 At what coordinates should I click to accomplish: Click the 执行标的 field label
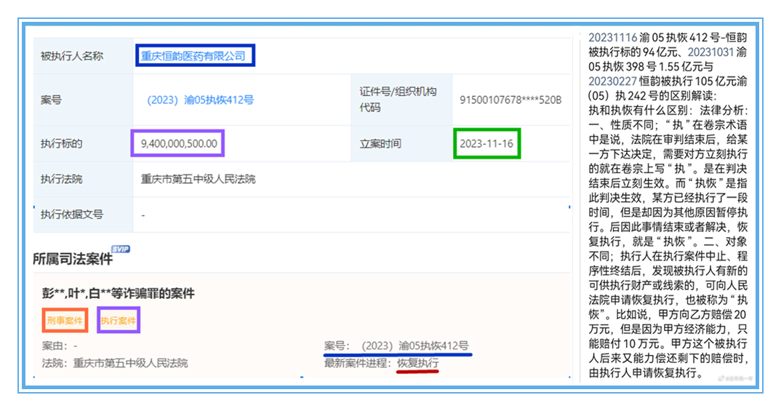click(x=61, y=144)
